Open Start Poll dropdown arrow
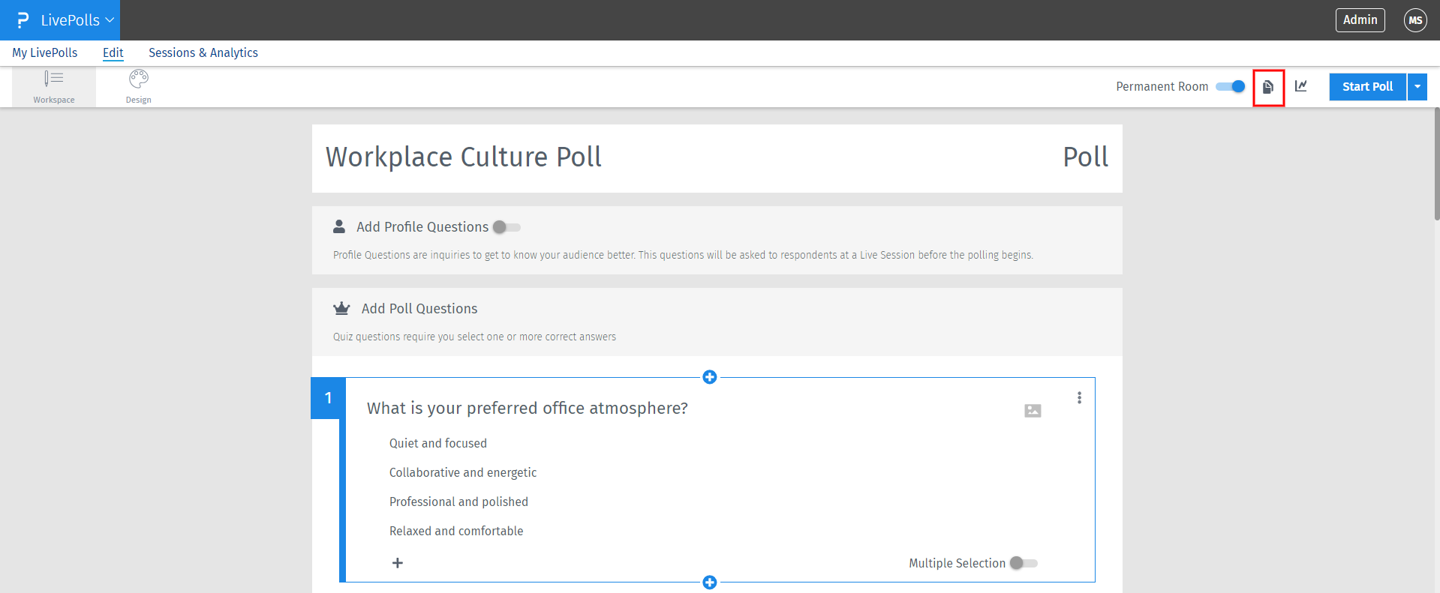The image size is (1440, 593). [1417, 86]
